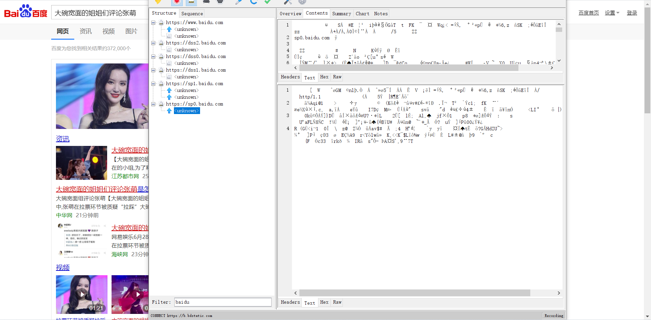This screenshot has width=651, height=320.
Task: Click the green checkmark Validate icon
Action: click(268, 2)
